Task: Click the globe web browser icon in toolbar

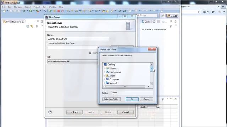Action: (120, 11)
